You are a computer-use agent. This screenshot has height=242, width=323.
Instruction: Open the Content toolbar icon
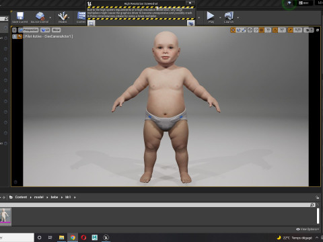81,17
